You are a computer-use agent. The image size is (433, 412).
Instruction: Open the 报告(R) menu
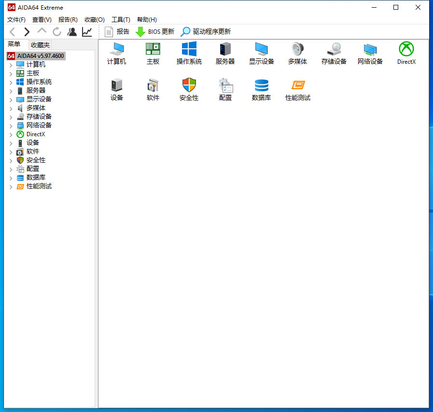coord(68,20)
